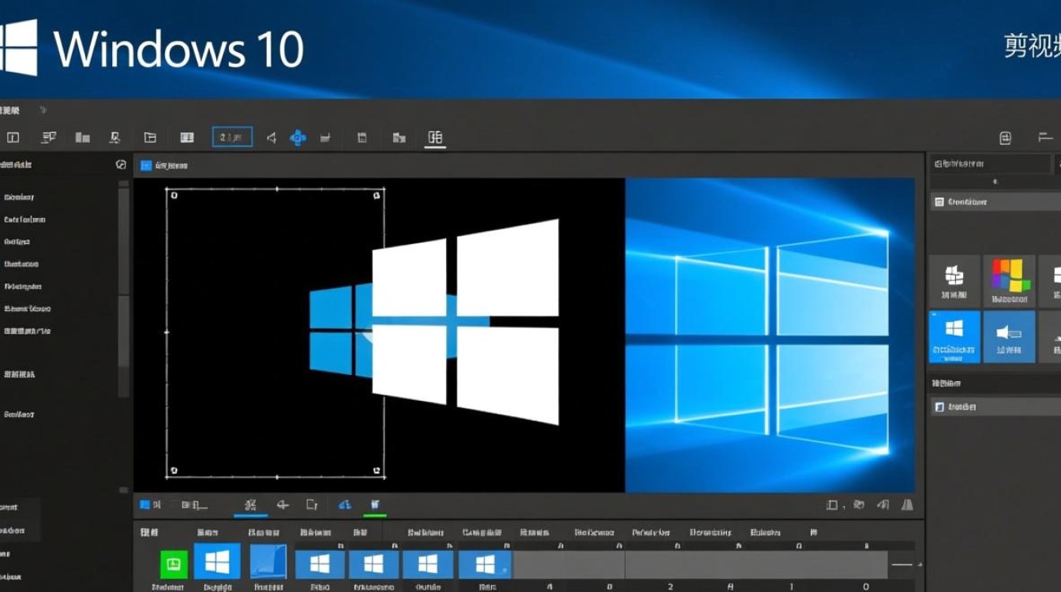
Task: Toggle the blue-highlighted snapshot tool in the top toolbar
Action: point(231,136)
